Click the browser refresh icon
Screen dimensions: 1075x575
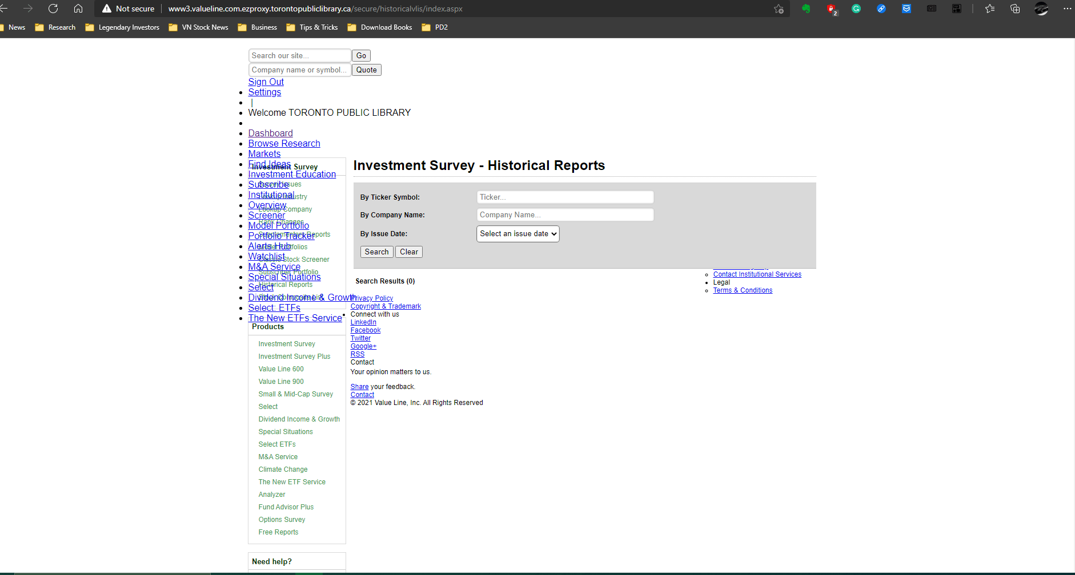coord(53,9)
